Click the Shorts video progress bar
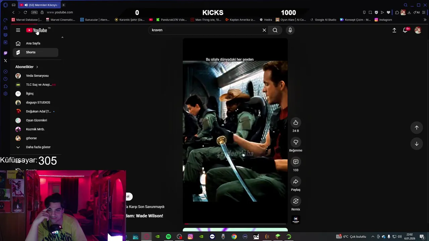 (x=235, y=224)
